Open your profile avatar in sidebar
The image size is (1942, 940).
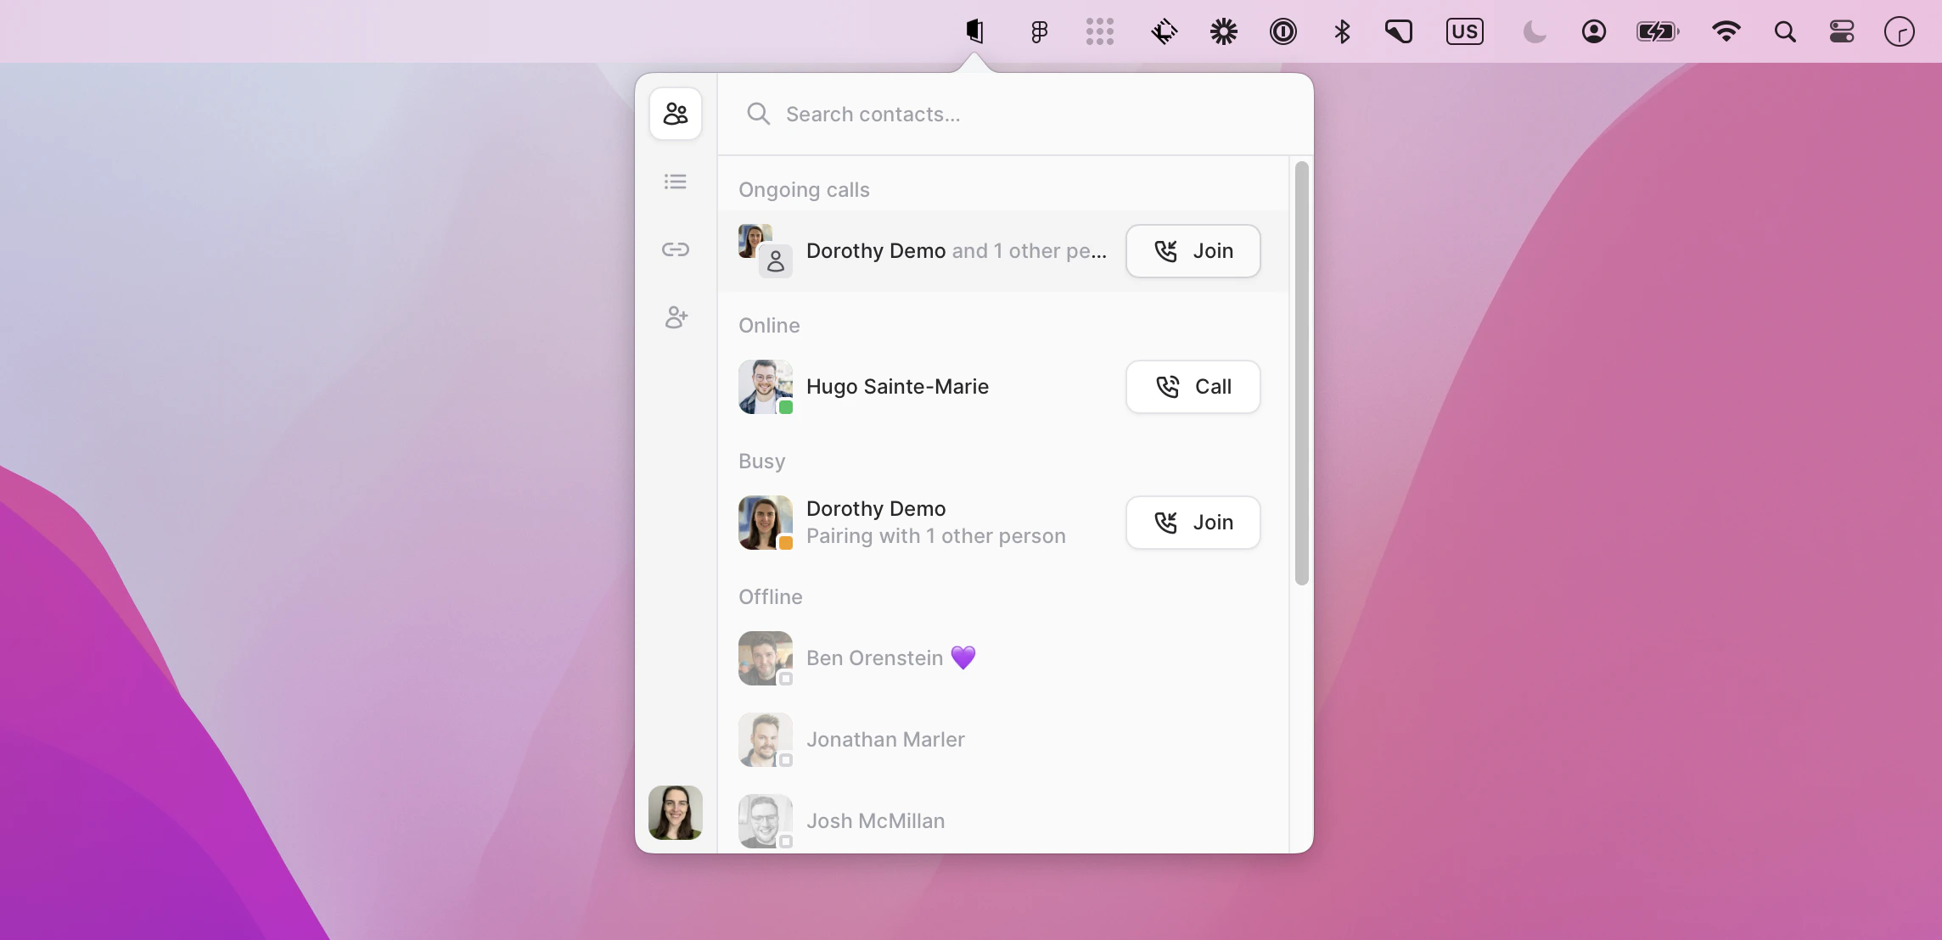[676, 813]
